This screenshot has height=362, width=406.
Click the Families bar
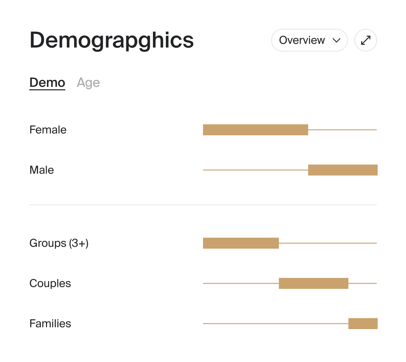coord(362,323)
